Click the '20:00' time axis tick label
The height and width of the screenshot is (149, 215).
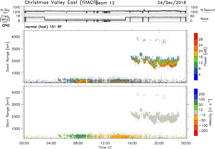[159, 143]
